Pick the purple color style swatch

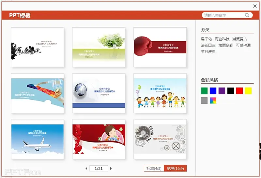[222, 91]
